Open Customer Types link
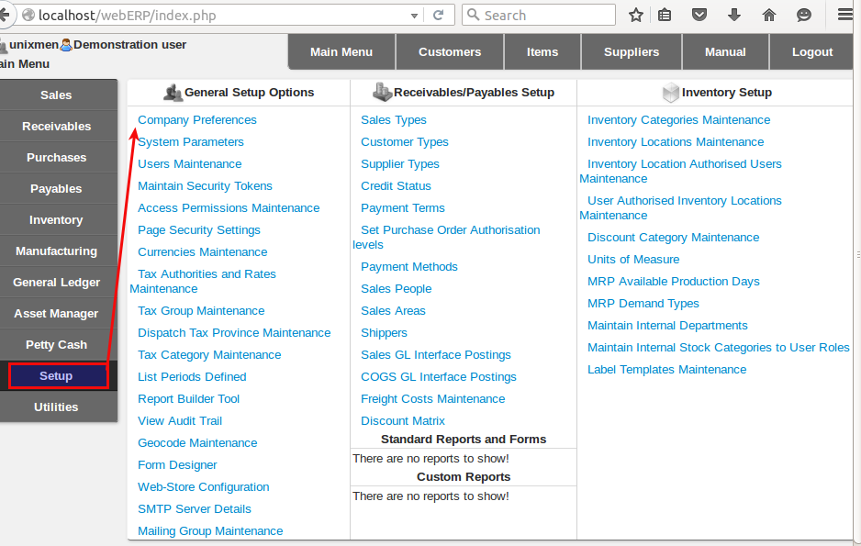 tap(404, 142)
